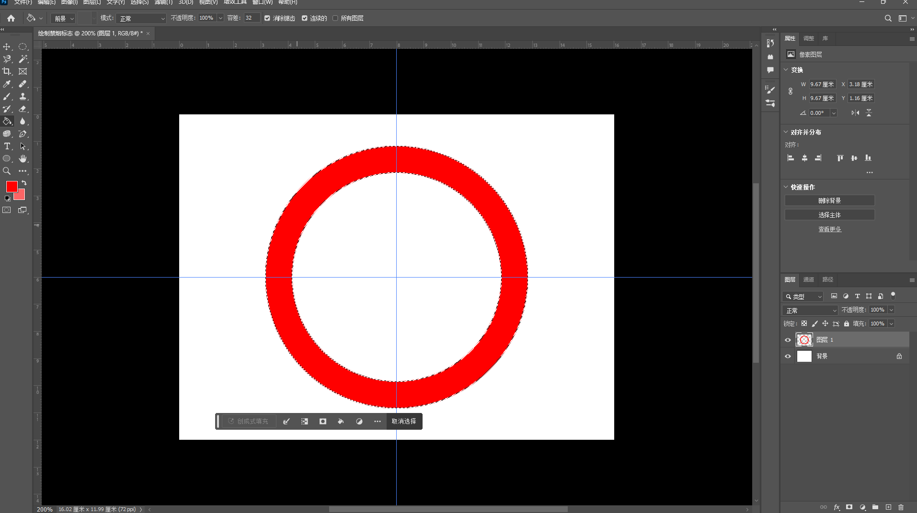Viewport: 917px width, 513px height.
Task: Open layer 不透明度 100% arrow
Action: [x=891, y=310]
